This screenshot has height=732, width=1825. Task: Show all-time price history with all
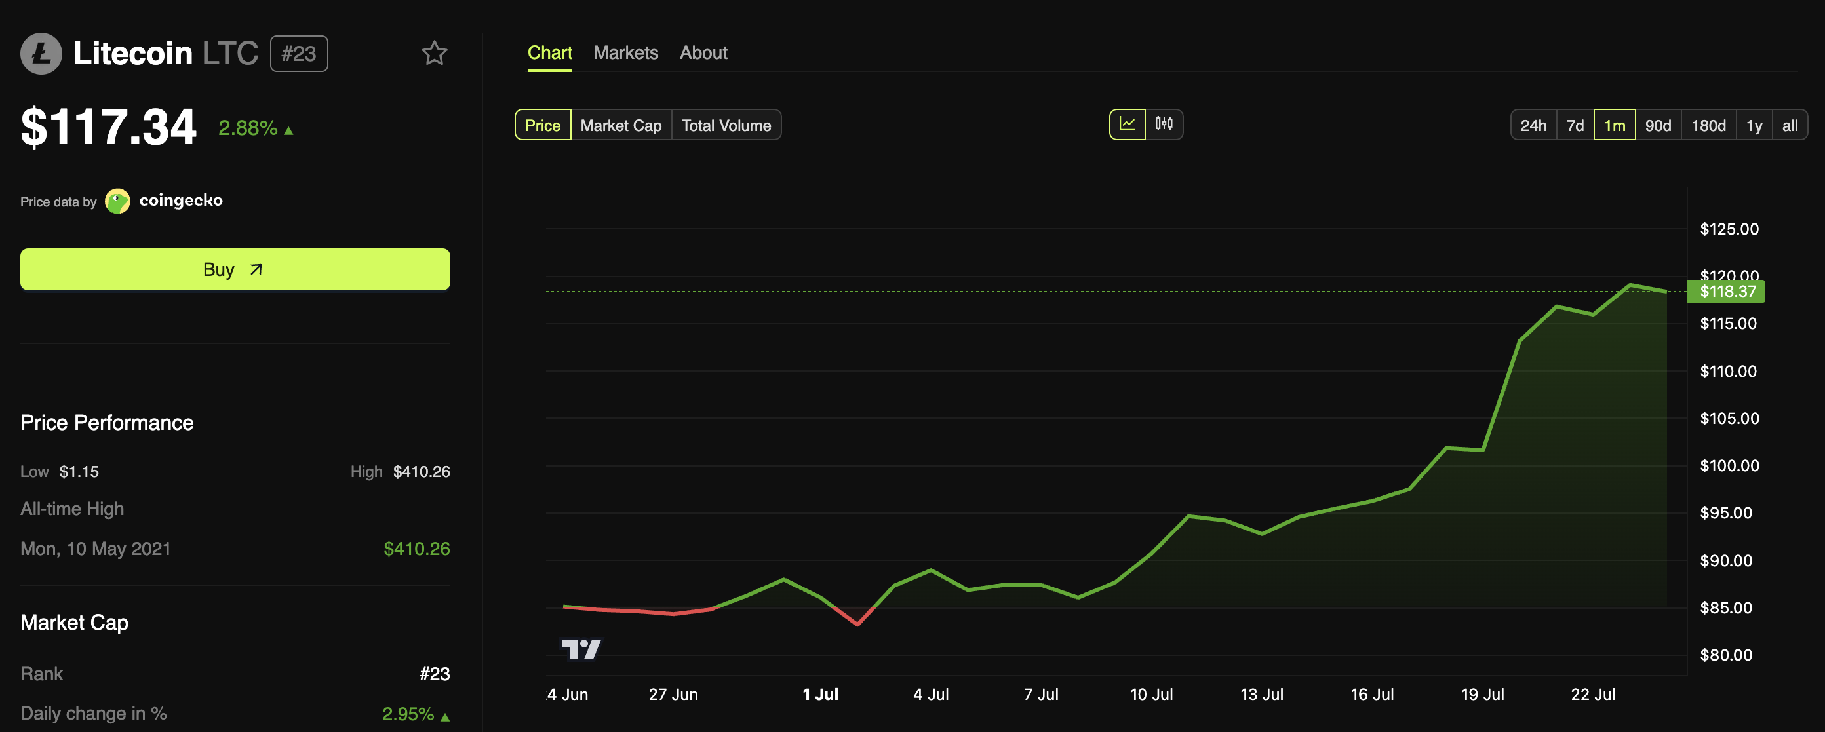[x=1790, y=125]
